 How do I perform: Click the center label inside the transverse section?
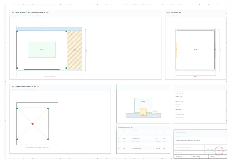click(x=196, y=50)
